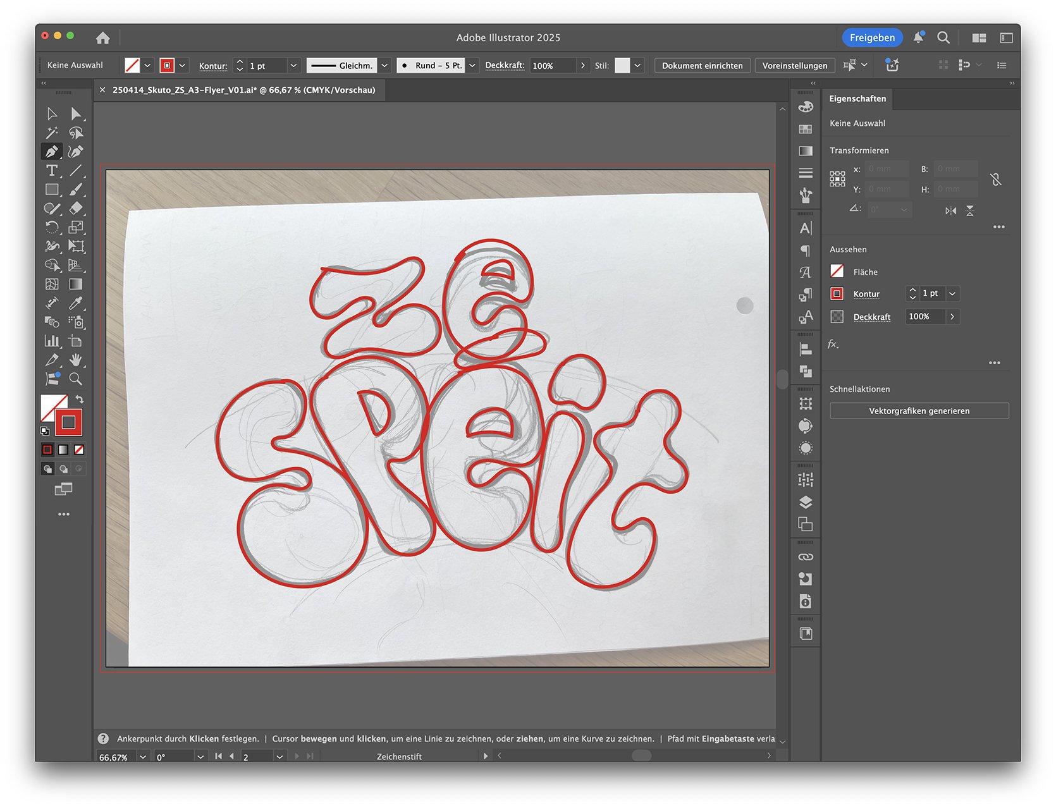This screenshot has width=1056, height=808.
Task: Click the Fläche fill swatch
Action: coord(837,271)
